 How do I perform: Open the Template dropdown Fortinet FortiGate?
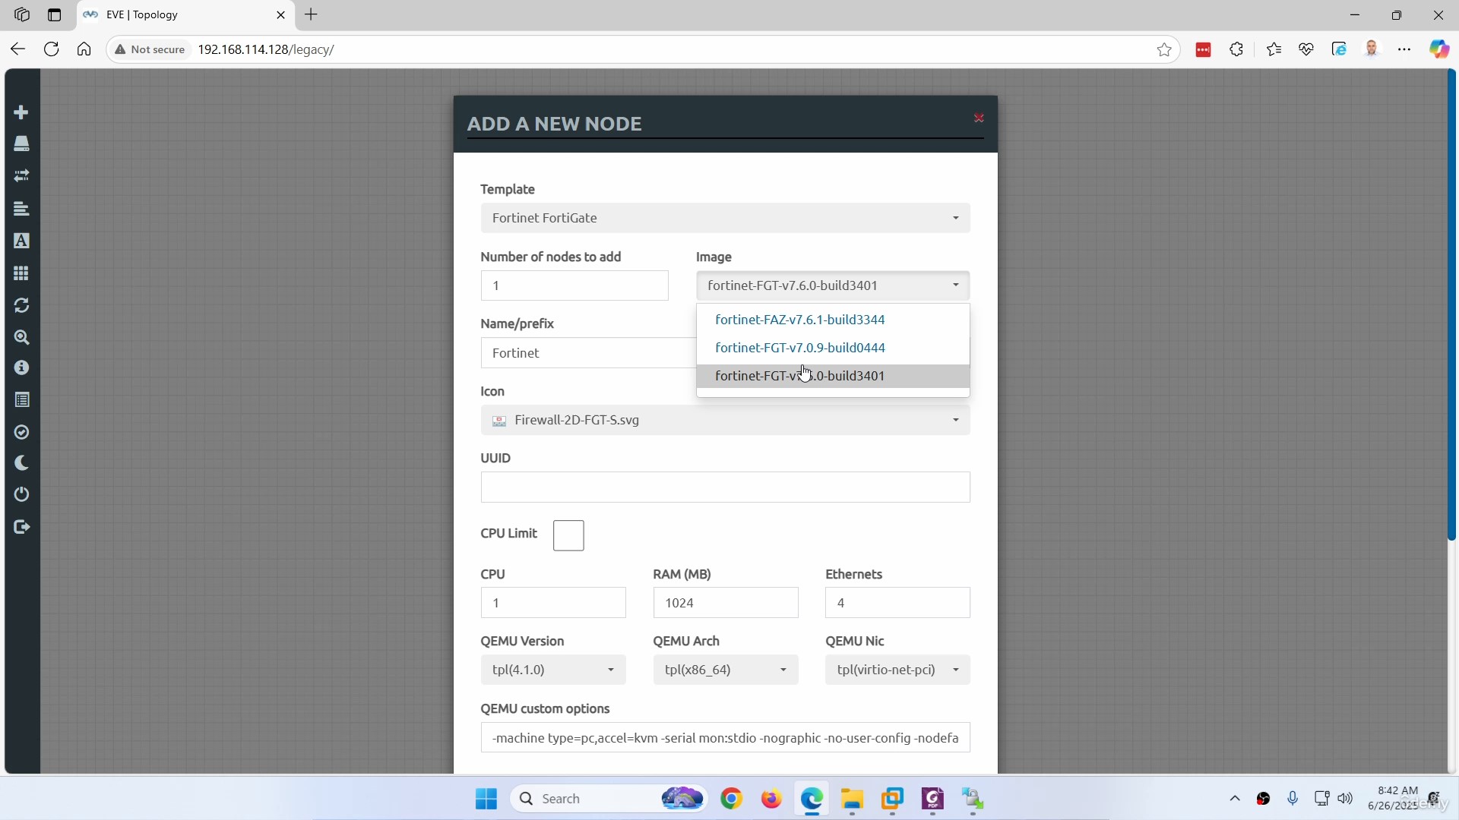click(725, 218)
